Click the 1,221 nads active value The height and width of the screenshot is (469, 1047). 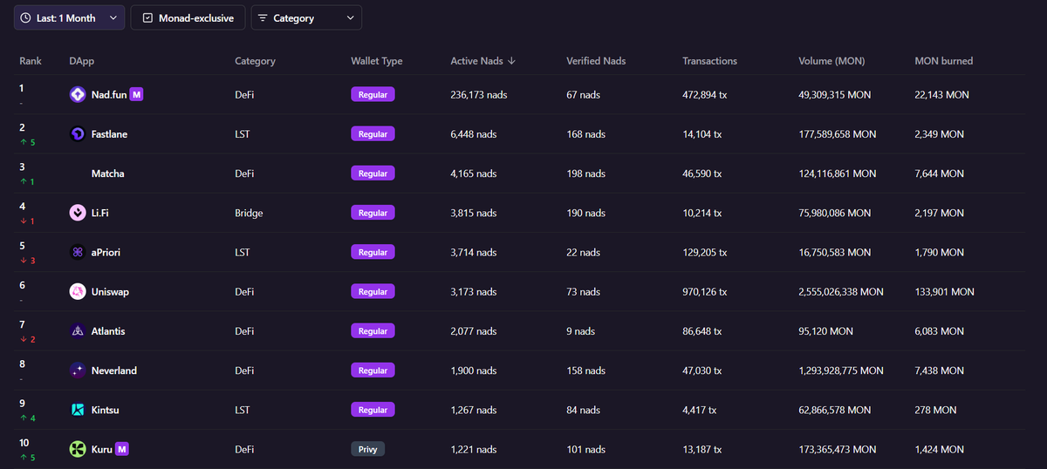point(474,449)
